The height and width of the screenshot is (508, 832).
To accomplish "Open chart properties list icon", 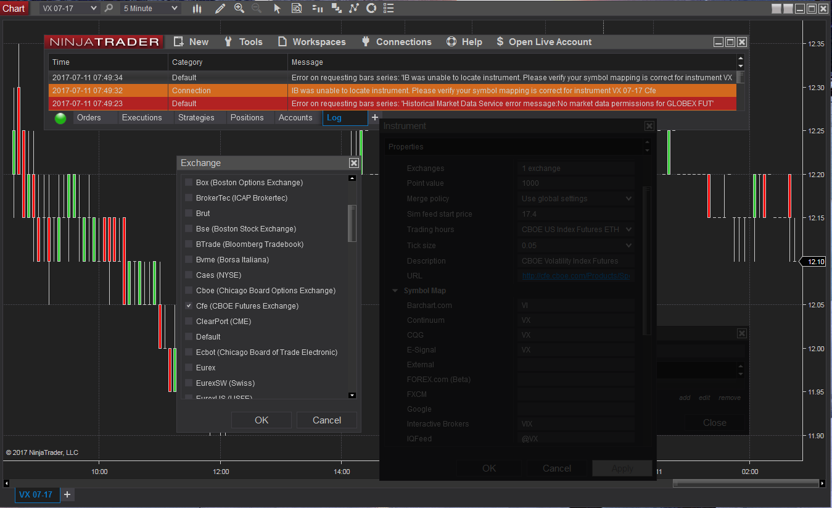I will coord(389,9).
